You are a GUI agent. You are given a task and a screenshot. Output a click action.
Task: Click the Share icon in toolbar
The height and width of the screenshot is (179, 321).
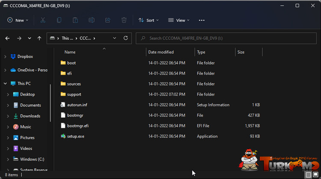(108, 20)
